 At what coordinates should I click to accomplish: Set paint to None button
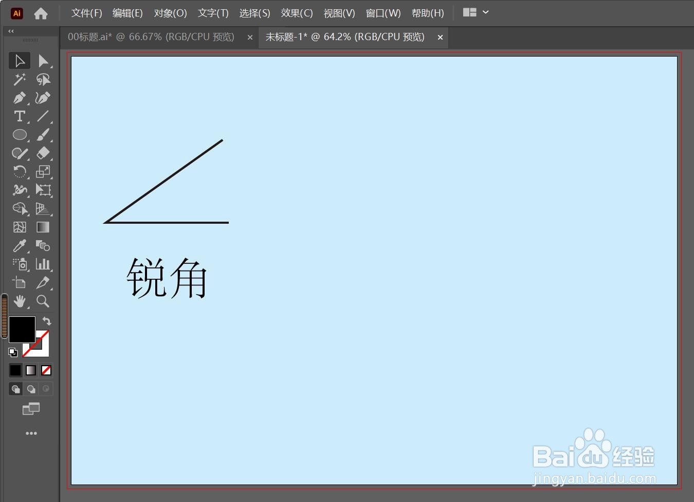click(46, 370)
